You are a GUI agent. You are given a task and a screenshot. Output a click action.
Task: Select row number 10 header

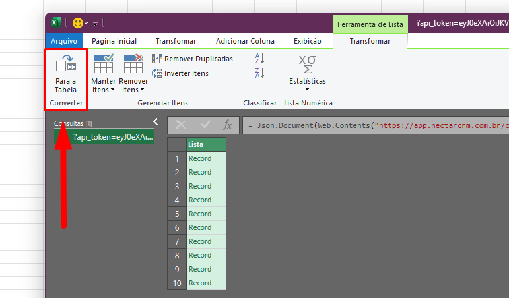[x=177, y=283]
